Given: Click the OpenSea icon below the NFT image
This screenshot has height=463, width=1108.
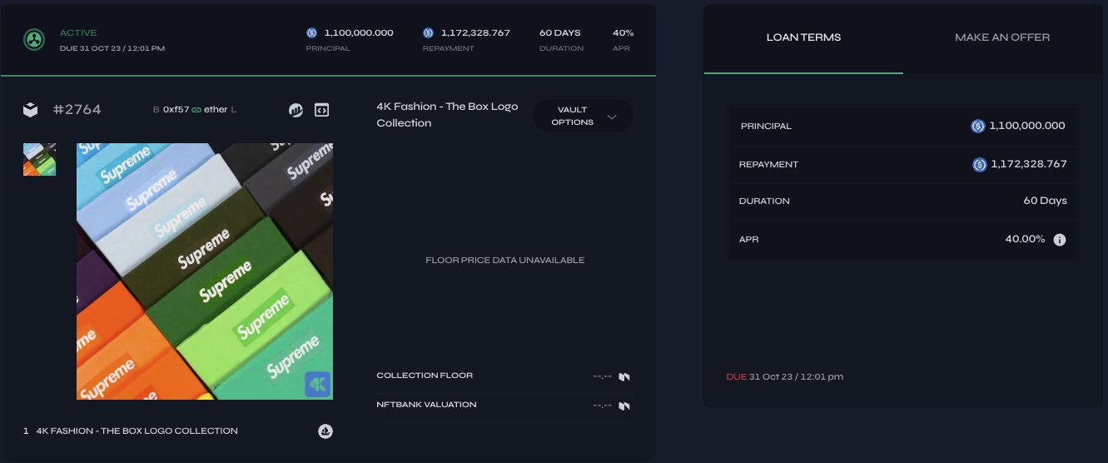Looking at the screenshot, I should pos(325,431).
